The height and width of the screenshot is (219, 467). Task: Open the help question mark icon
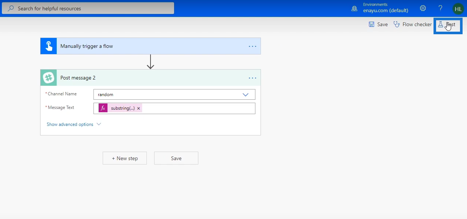tap(440, 8)
